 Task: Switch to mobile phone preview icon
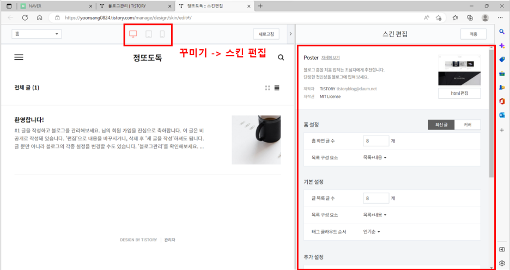coord(162,34)
